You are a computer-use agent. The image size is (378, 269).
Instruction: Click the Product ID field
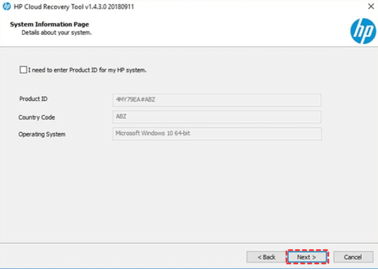[x=217, y=100]
